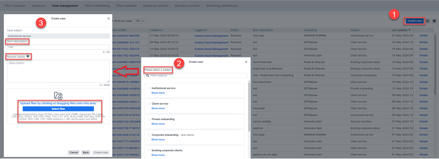Click the Short description Title field
This screenshot has width=439, height=159.
[58, 47]
